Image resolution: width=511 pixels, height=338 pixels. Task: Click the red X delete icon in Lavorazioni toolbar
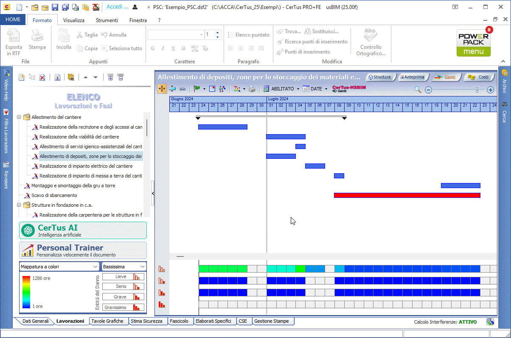42,77
